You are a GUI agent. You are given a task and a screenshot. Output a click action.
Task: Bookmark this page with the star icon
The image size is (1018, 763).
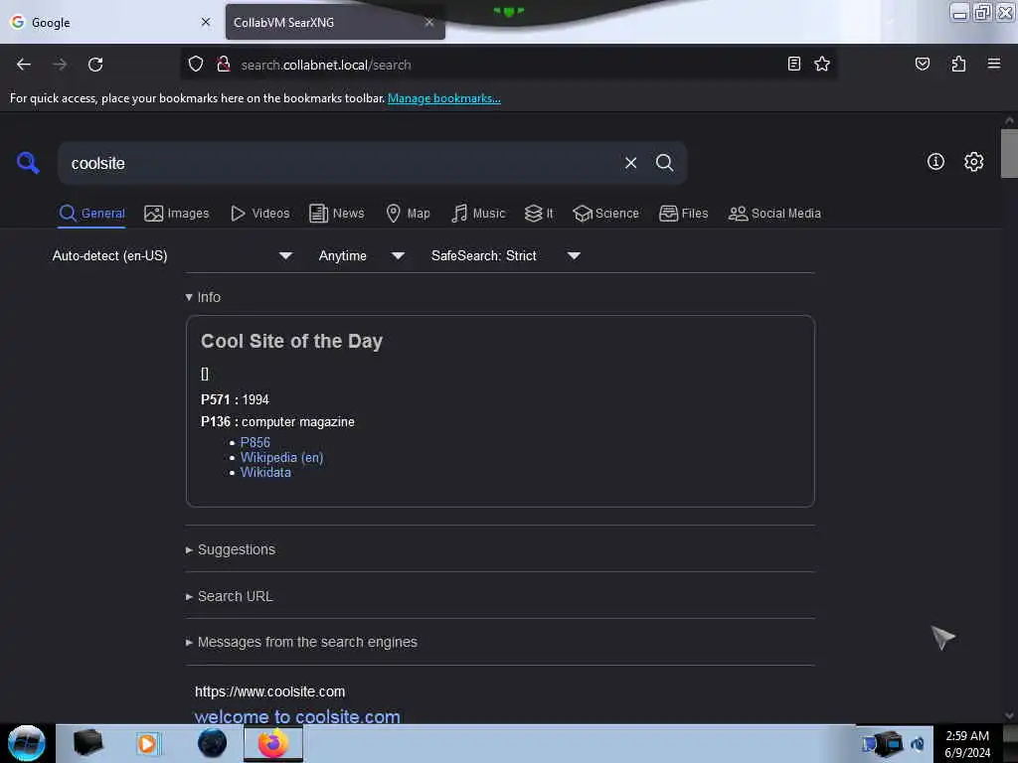822,64
